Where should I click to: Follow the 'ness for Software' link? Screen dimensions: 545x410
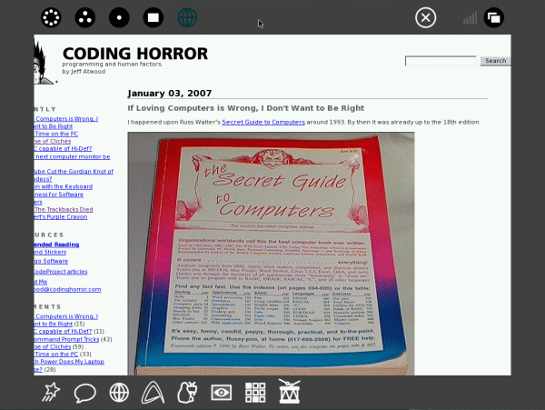tap(59, 195)
